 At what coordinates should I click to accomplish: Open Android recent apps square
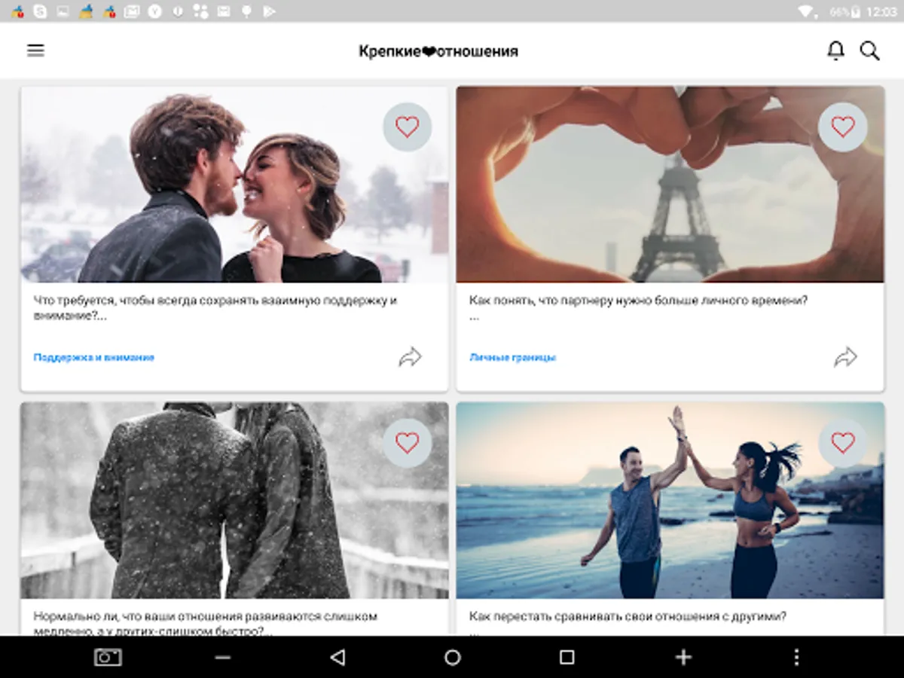[x=567, y=657]
